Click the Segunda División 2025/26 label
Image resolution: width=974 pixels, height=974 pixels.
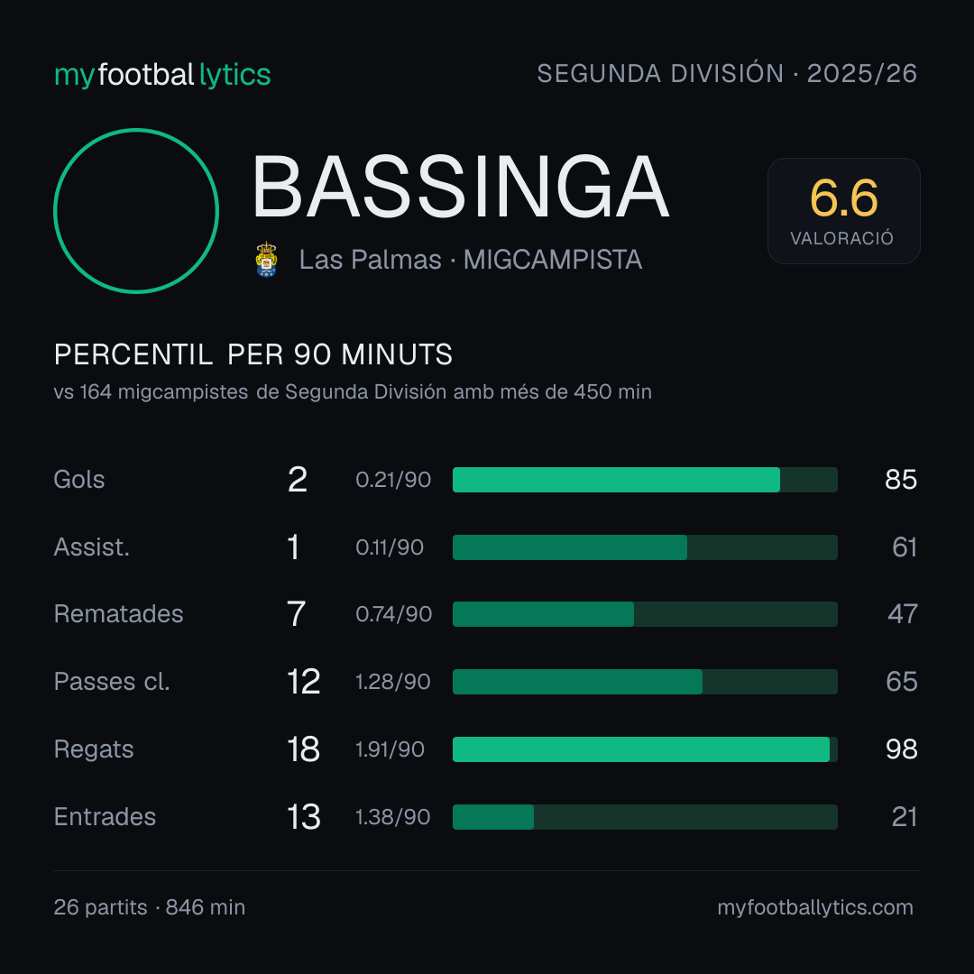click(727, 73)
